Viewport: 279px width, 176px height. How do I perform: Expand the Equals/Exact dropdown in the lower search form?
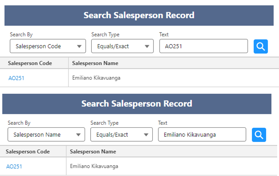click(x=121, y=135)
